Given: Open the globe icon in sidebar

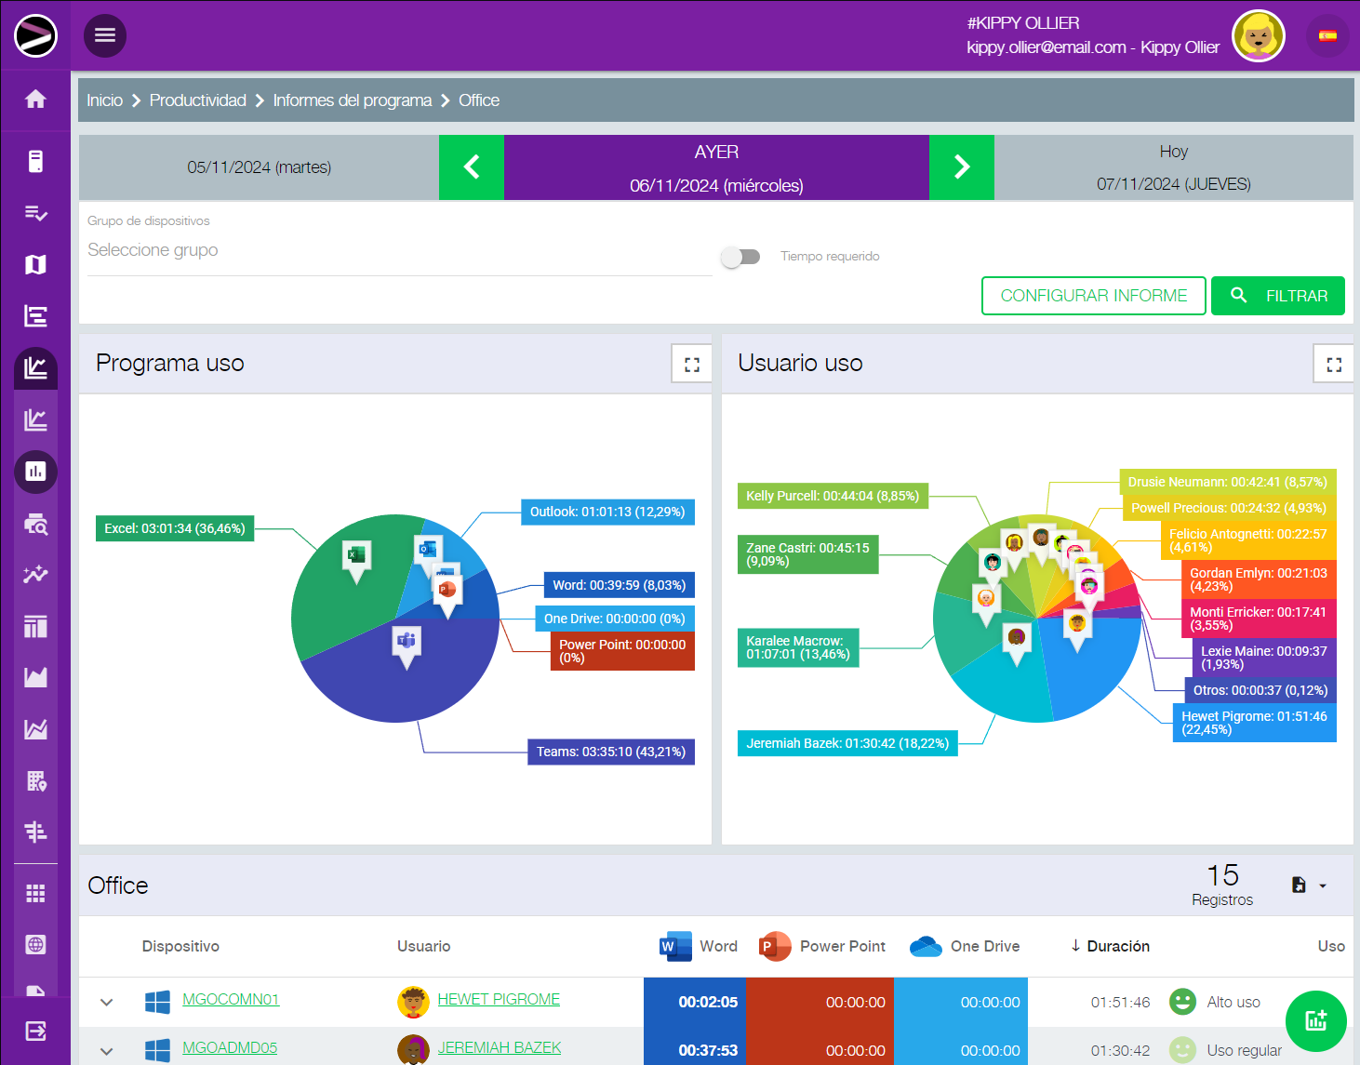Looking at the screenshot, I should point(35,945).
